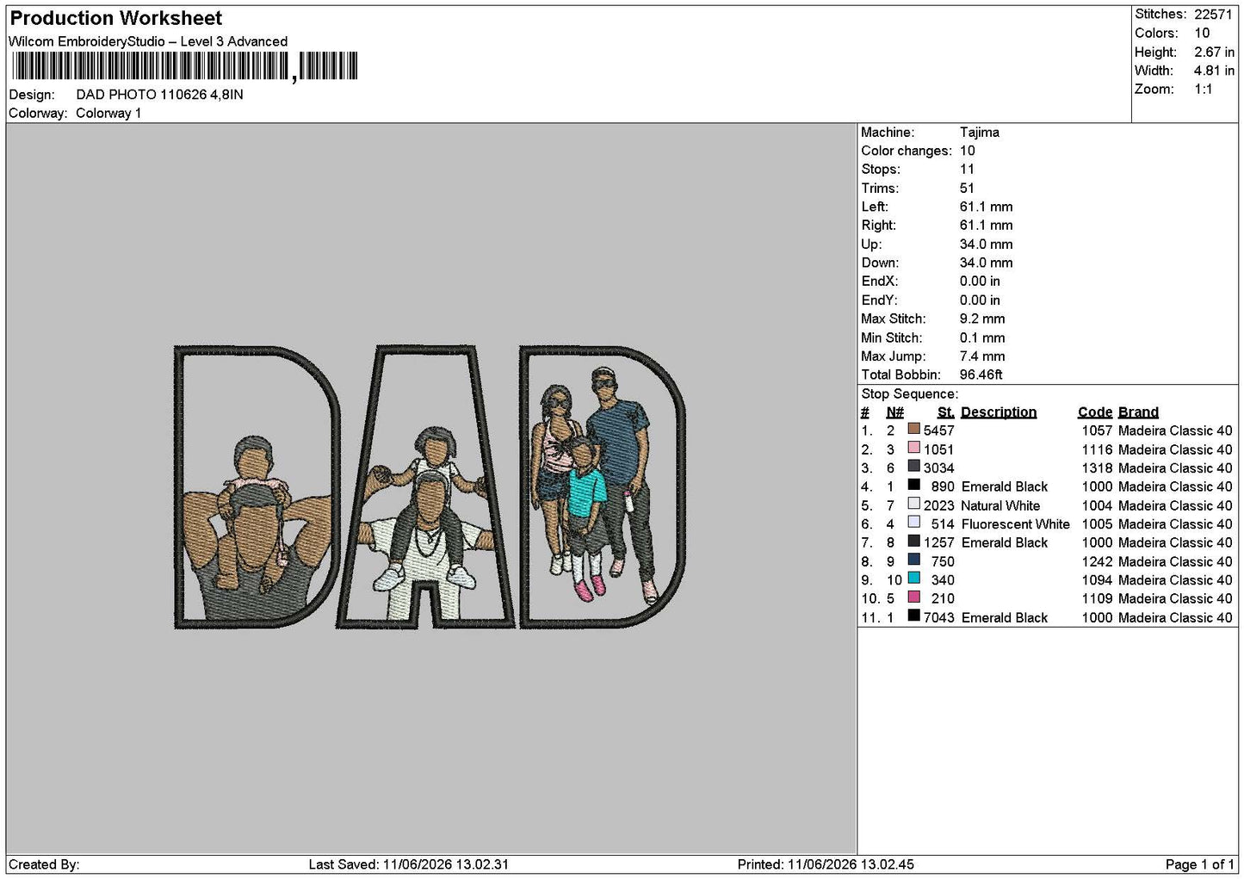The width and height of the screenshot is (1244, 879).
Task: Click the Down value 34.0 mm
Action: coord(987,263)
